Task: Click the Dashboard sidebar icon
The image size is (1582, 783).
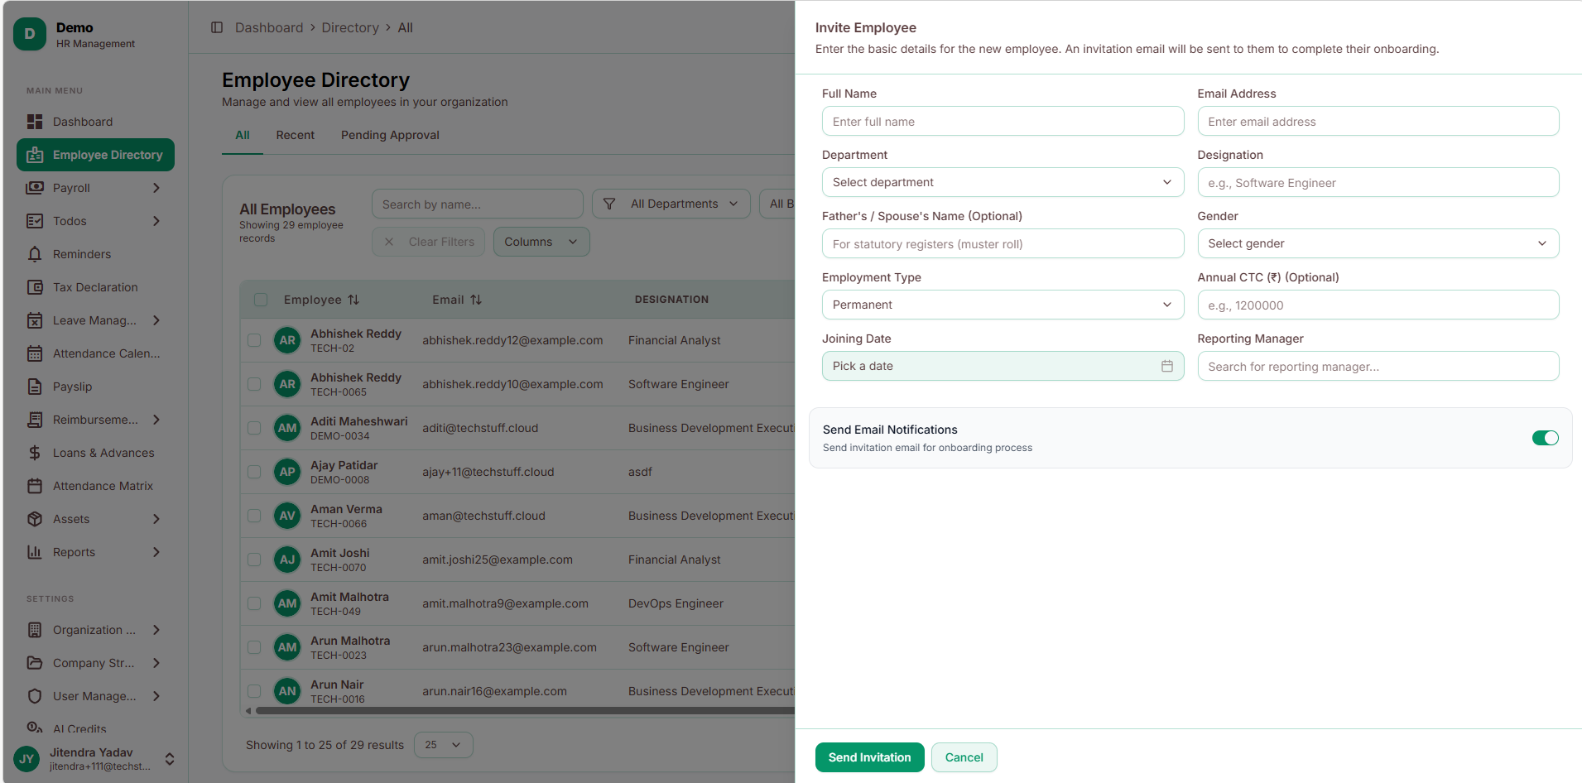Action: point(35,122)
